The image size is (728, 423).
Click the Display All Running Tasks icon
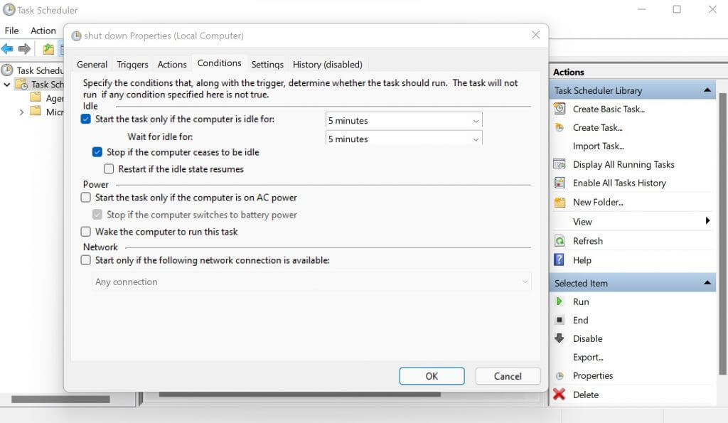coord(560,164)
